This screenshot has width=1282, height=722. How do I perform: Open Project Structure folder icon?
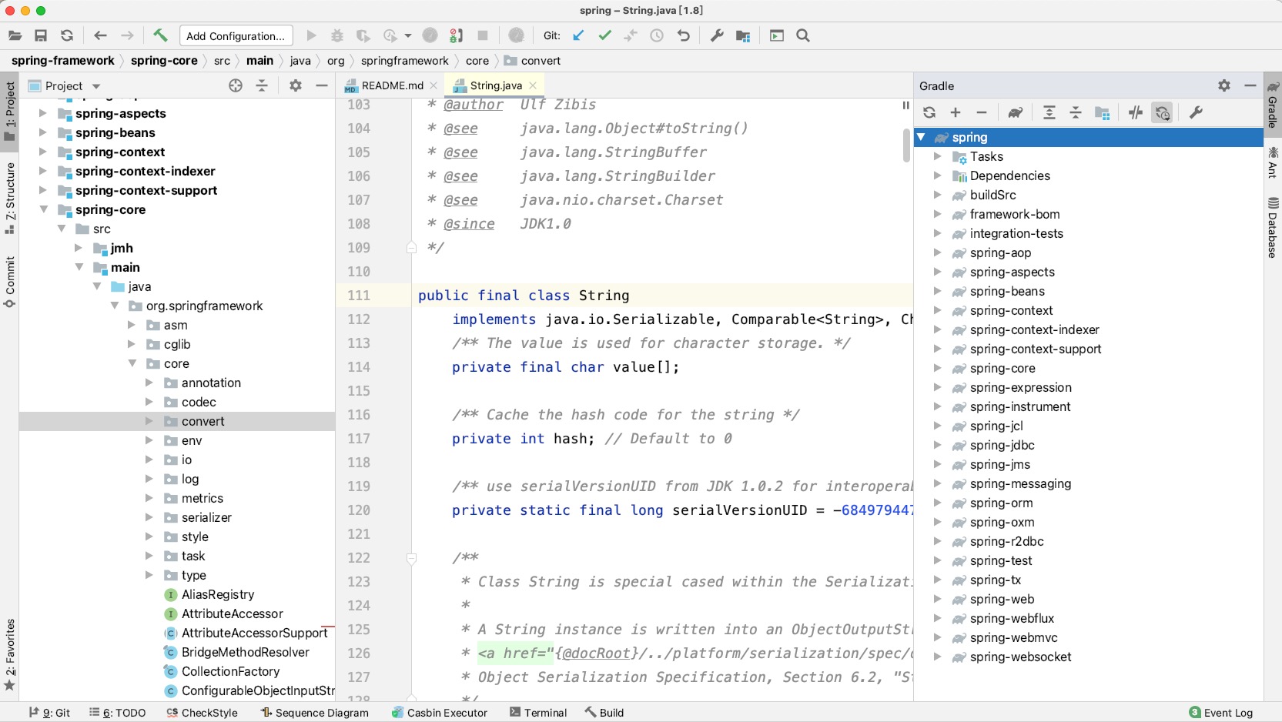tap(743, 35)
